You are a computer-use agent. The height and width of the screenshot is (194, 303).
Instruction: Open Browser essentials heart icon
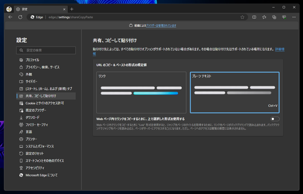pos(284,17)
